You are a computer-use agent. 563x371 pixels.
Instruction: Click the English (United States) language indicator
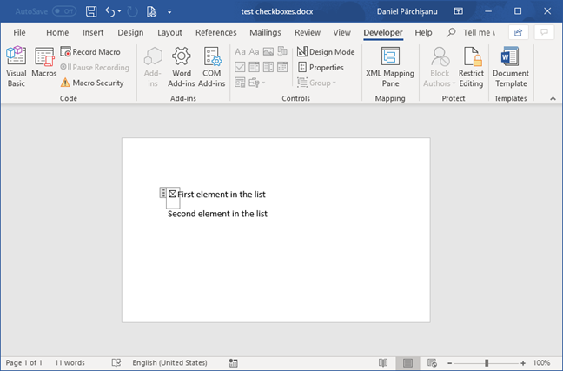pyautogui.click(x=169, y=362)
